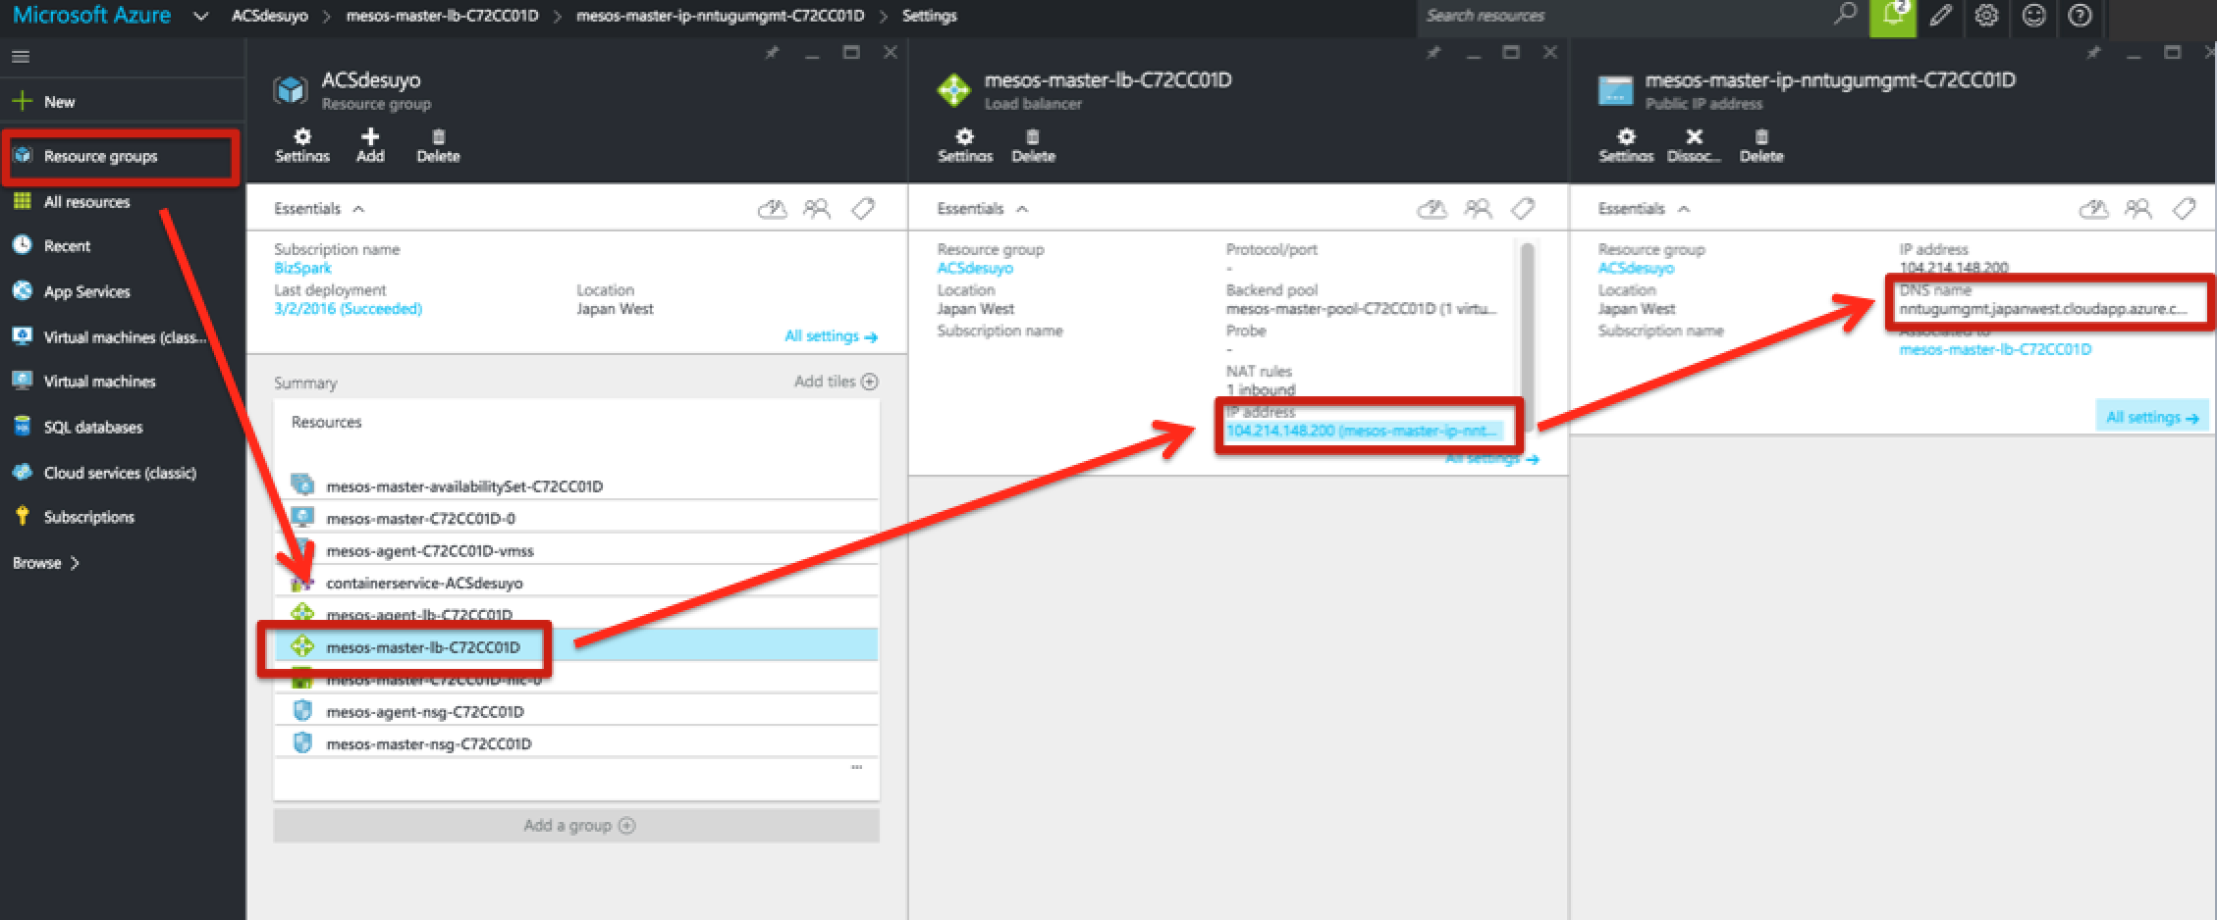This screenshot has width=2217, height=920.
Task: Click the tags icon in ACSdesuyo Essentials bar
Action: point(863,209)
